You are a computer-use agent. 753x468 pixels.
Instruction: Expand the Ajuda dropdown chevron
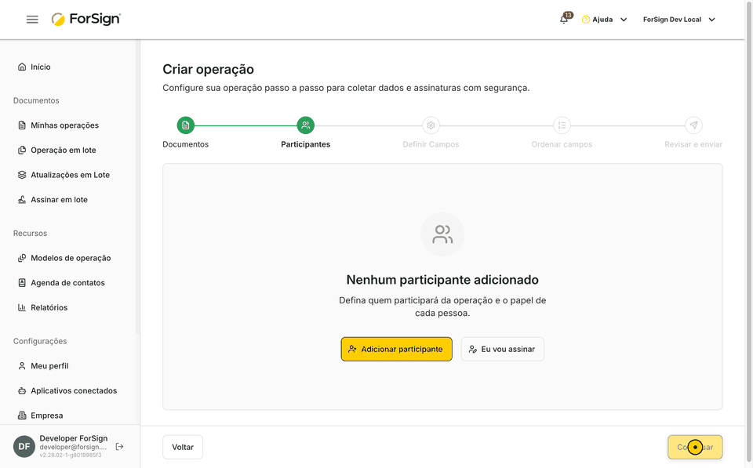[x=624, y=20]
